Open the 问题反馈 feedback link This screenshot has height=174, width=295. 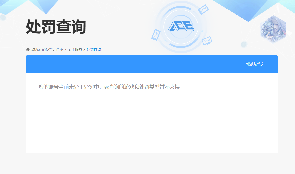coord(254,64)
